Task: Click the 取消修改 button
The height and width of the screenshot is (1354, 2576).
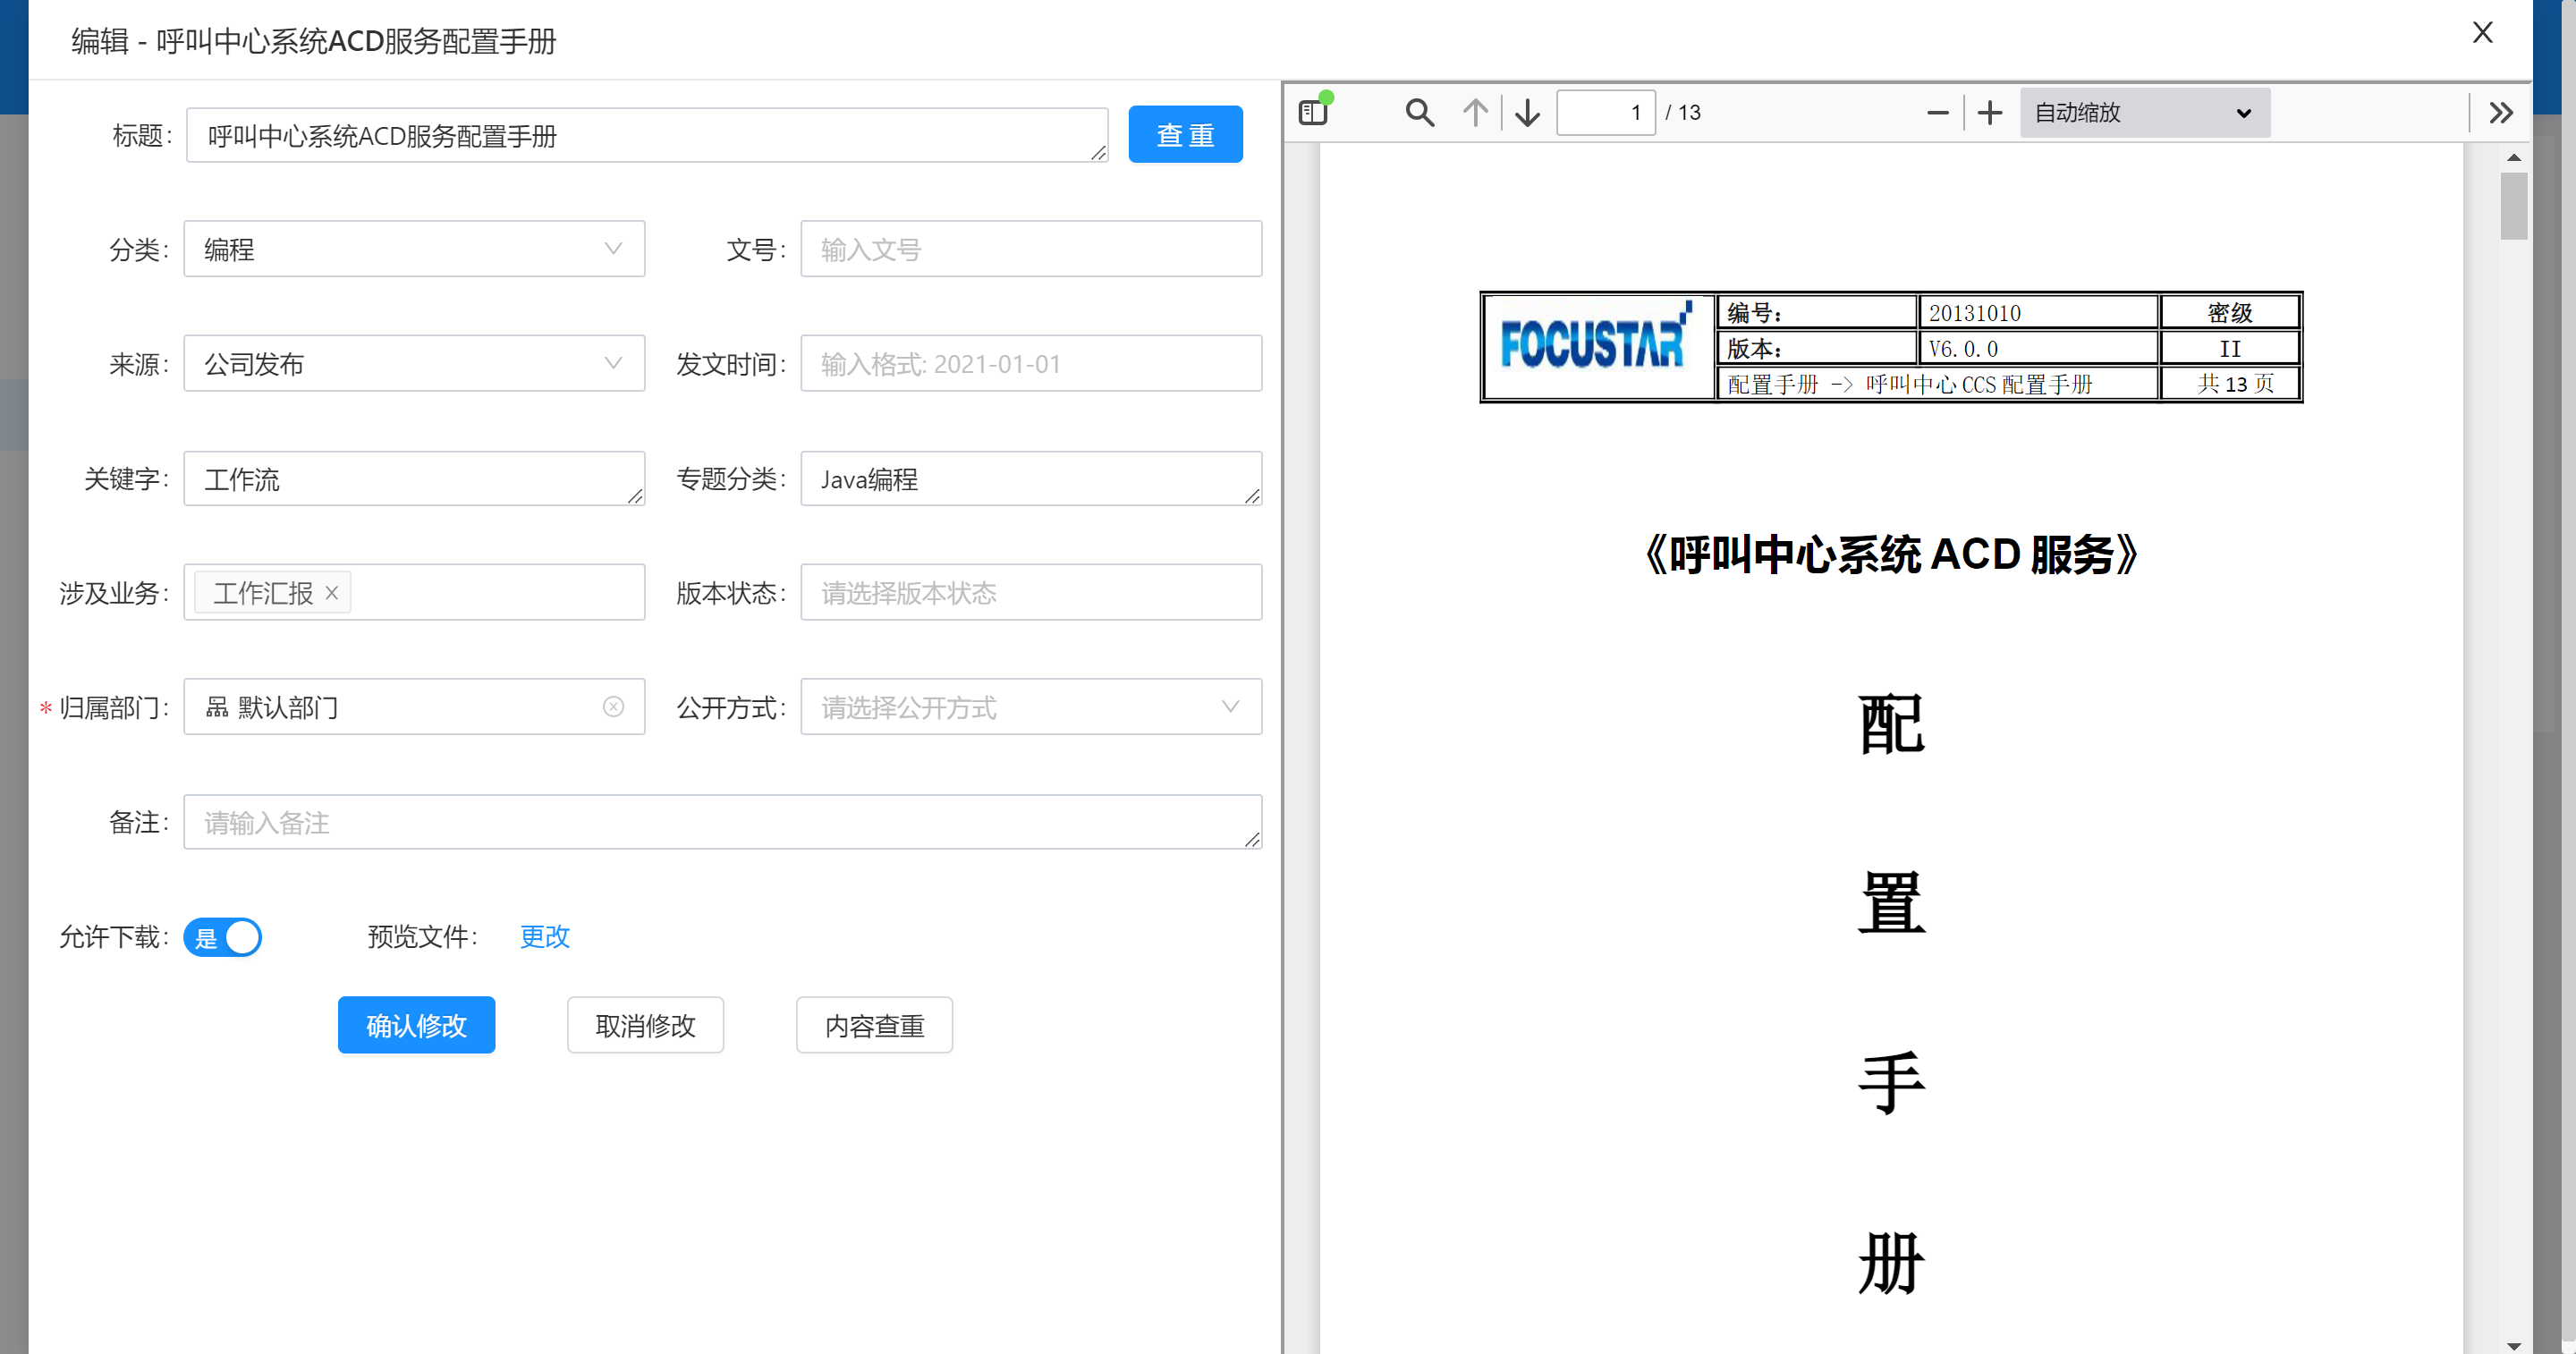Action: (x=645, y=1025)
